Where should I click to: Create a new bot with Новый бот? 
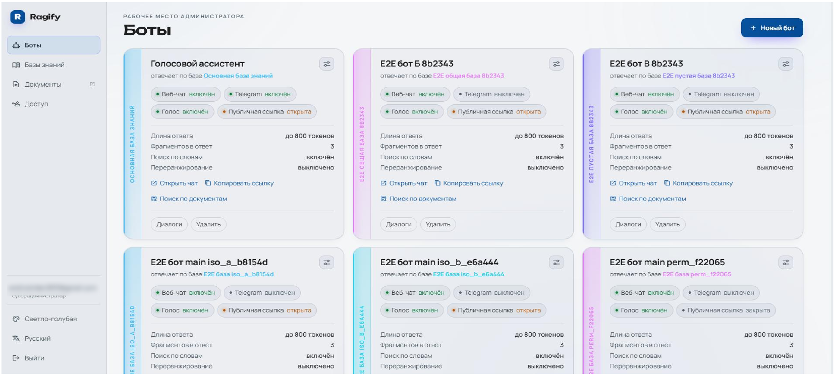pos(772,28)
